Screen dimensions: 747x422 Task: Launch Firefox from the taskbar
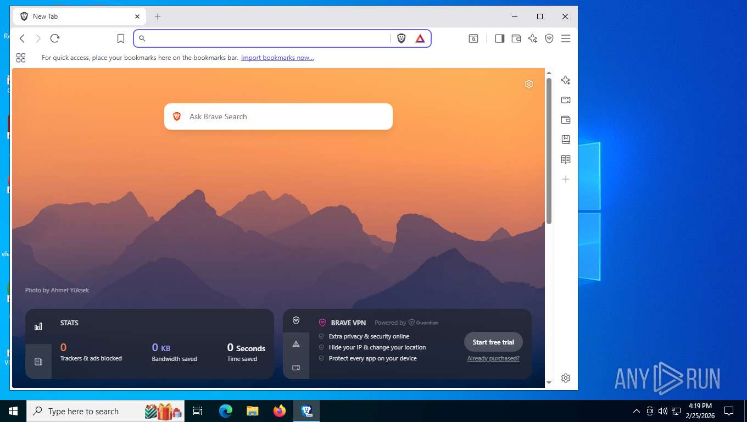(280, 411)
